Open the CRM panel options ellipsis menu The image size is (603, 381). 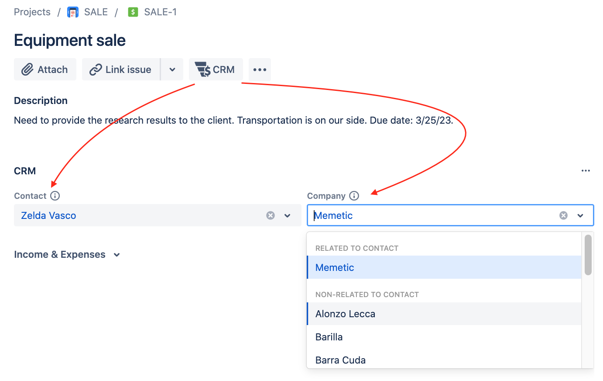[586, 170]
